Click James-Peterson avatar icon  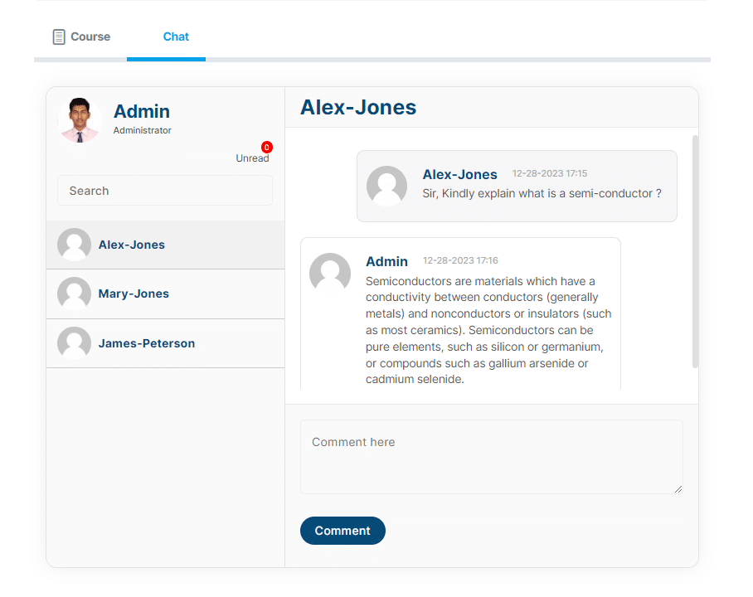click(x=74, y=343)
